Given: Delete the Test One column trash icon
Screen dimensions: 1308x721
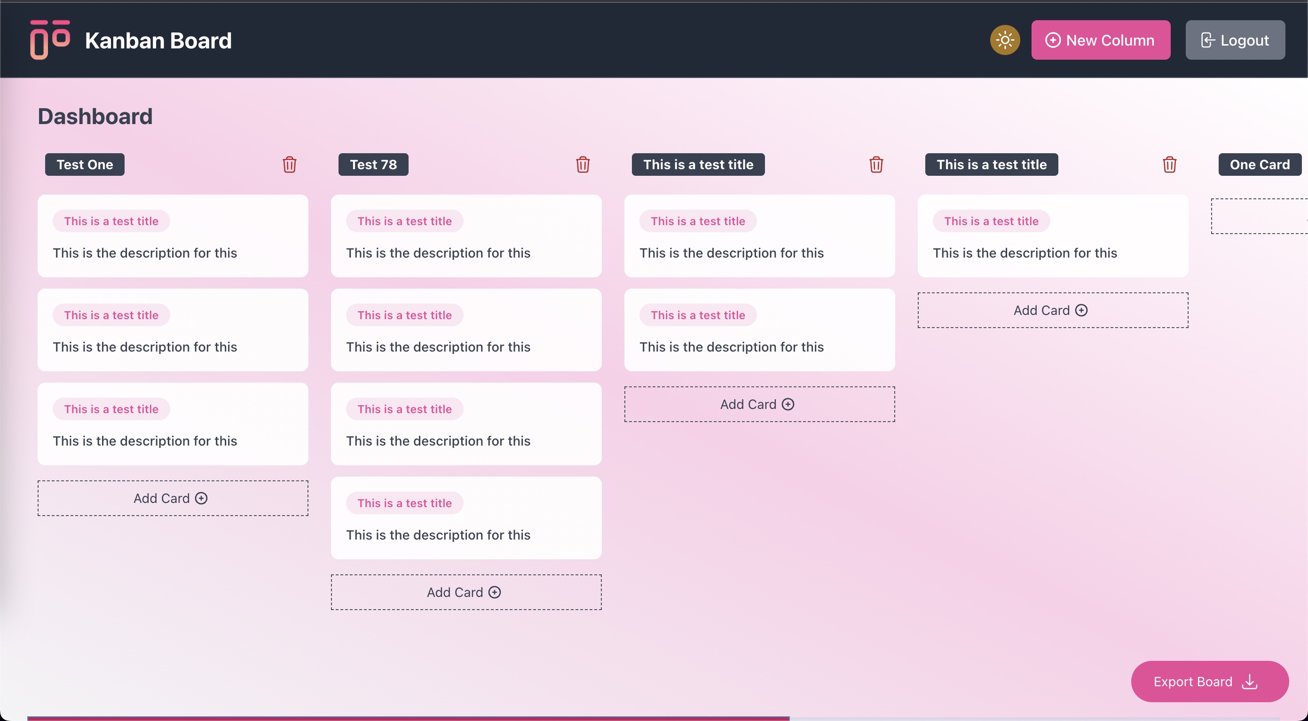Looking at the screenshot, I should [x=290, y=164].
